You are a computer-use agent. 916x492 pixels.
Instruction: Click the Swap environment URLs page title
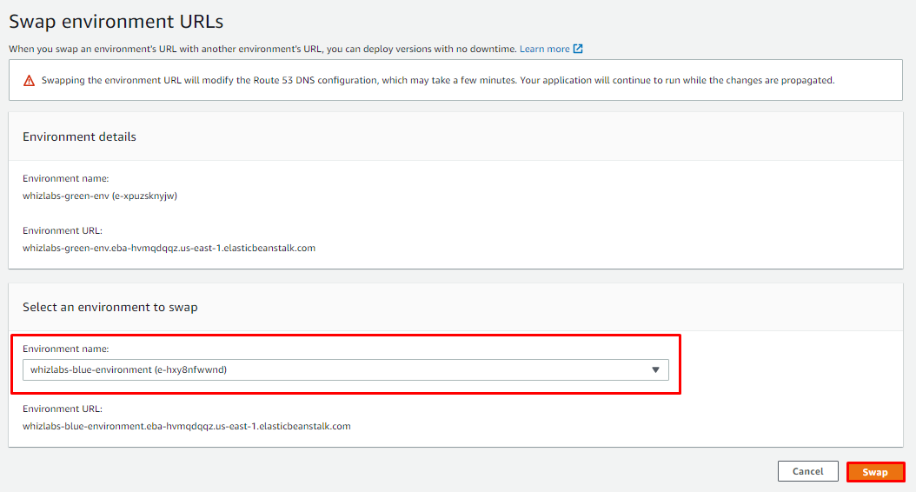coord(116,22)
